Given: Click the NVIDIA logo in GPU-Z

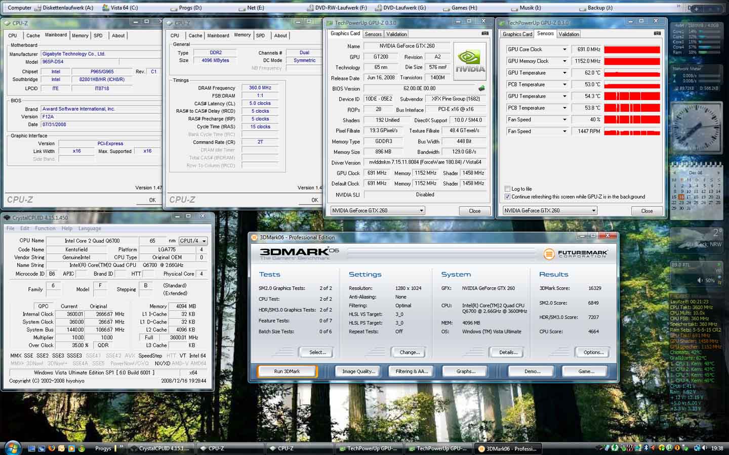Looking at the screenshot, I should [x=469, y=61].
